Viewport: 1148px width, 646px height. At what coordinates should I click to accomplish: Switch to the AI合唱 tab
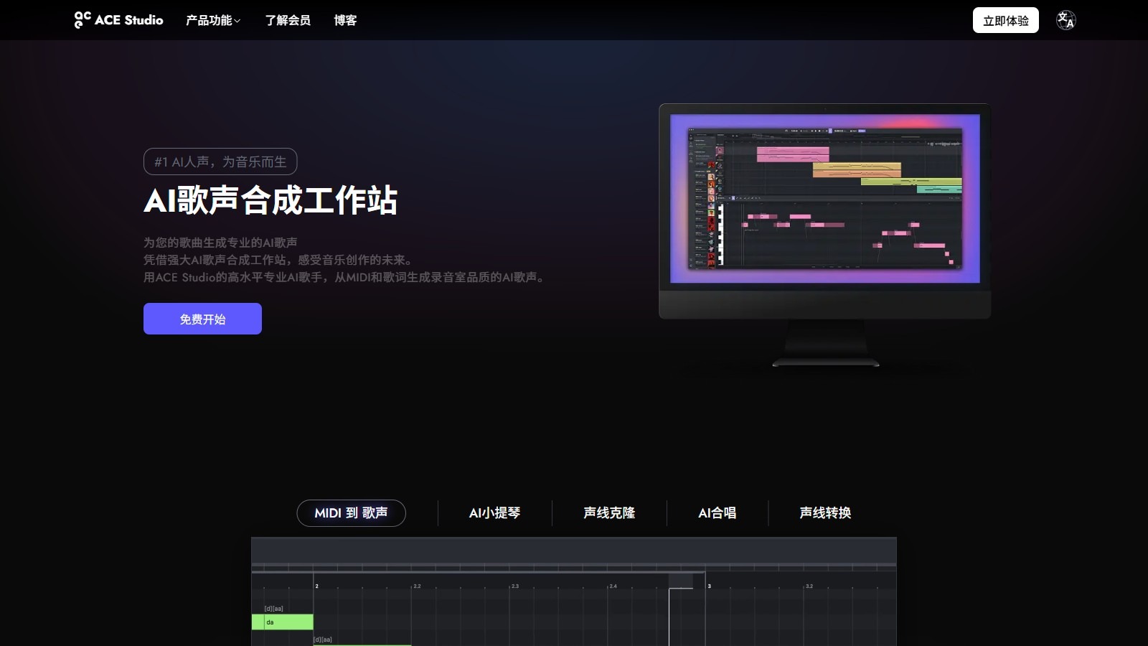(x=717, y=512)
